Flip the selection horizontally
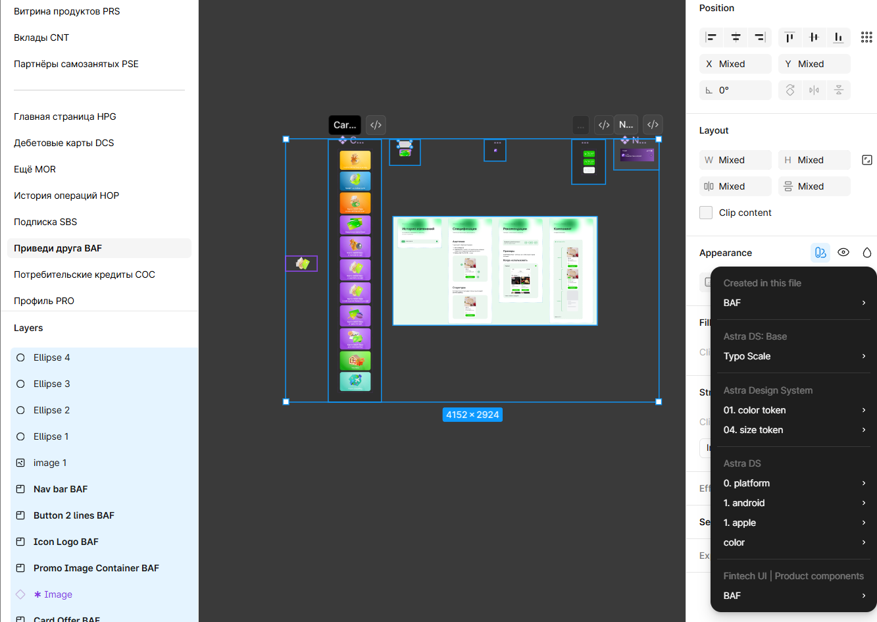The height and width of the screenshot is (622, 877). [x=814, y=90]
